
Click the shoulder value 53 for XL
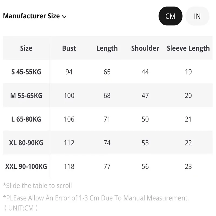click(145, 143)
